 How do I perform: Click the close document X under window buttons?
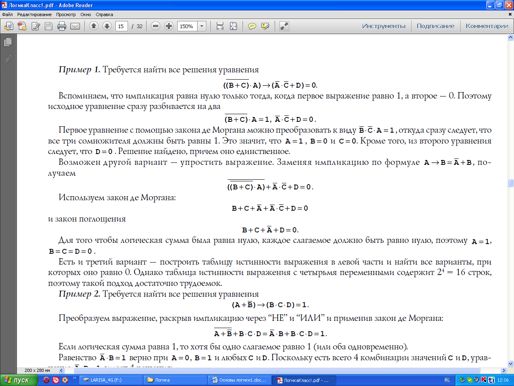tap(511, 14)
